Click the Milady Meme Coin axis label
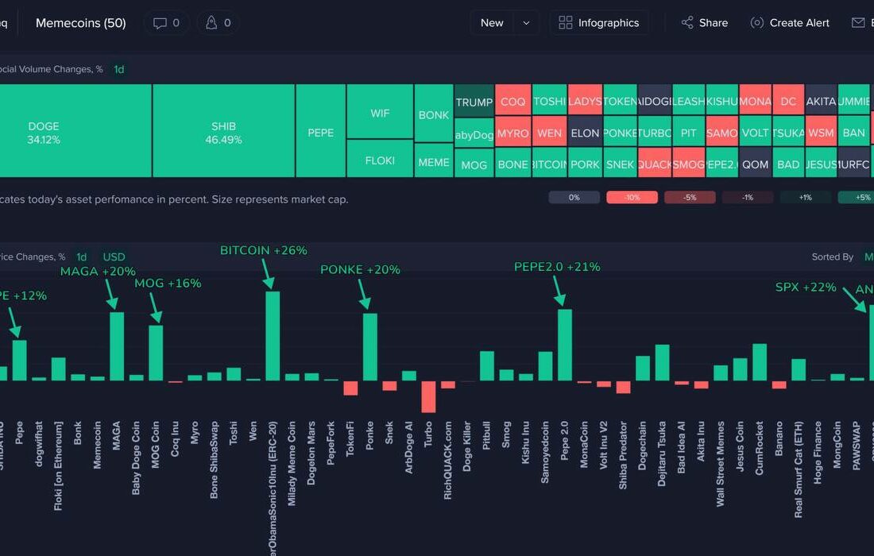Viewport: 874px width, 556px height. point(292,464)
